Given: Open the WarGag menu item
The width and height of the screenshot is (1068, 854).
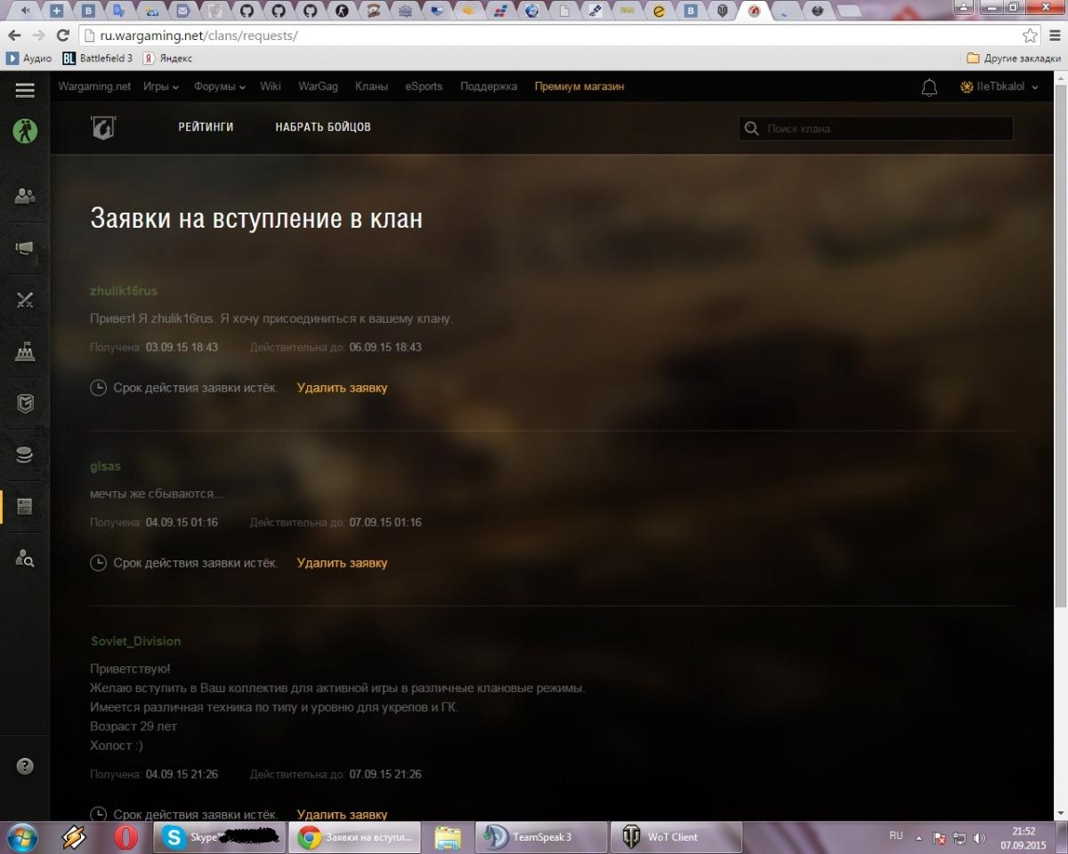Looking at the screenshot, I should tap(318, 86).
